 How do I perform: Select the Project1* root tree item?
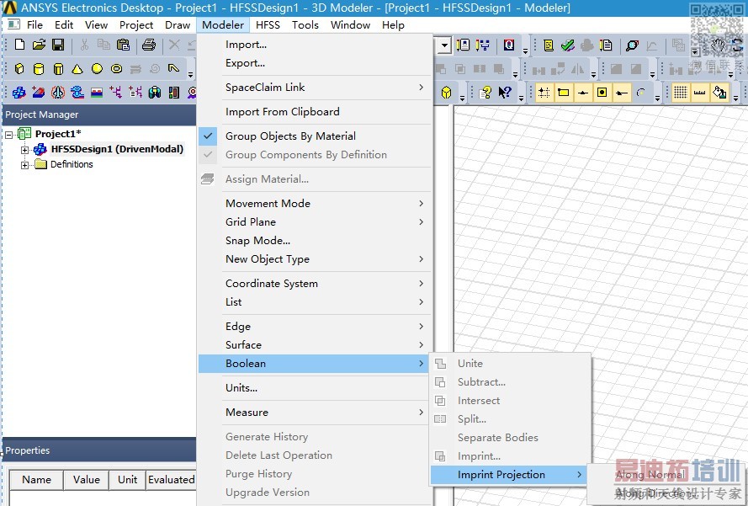tap(58, 134)
